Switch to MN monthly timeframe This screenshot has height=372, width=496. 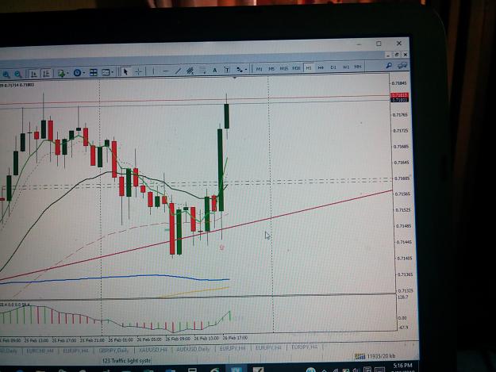pos(358,67)
